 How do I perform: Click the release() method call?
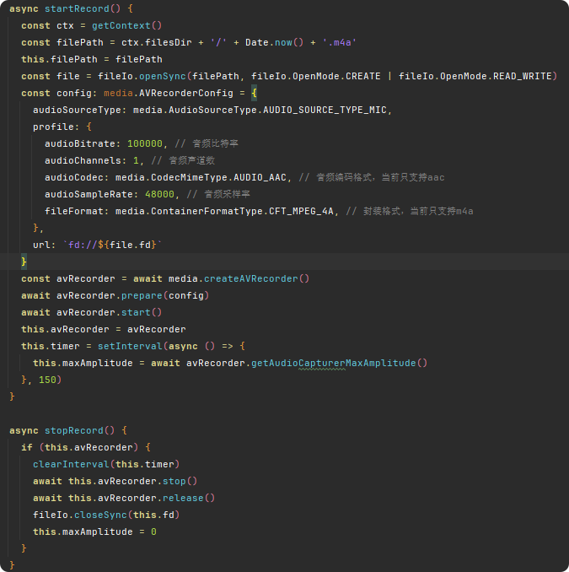189,498
